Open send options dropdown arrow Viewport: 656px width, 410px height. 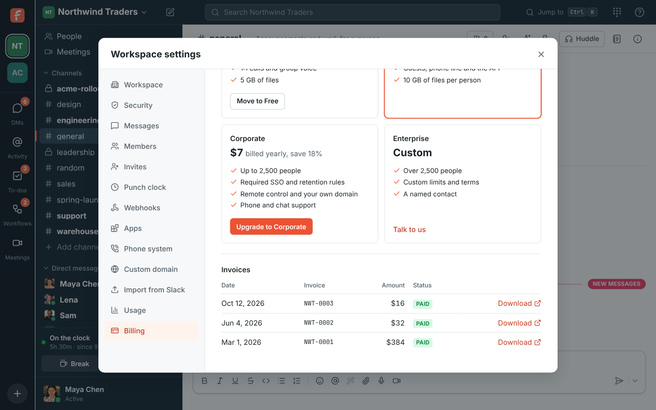(x=635, y=381)
